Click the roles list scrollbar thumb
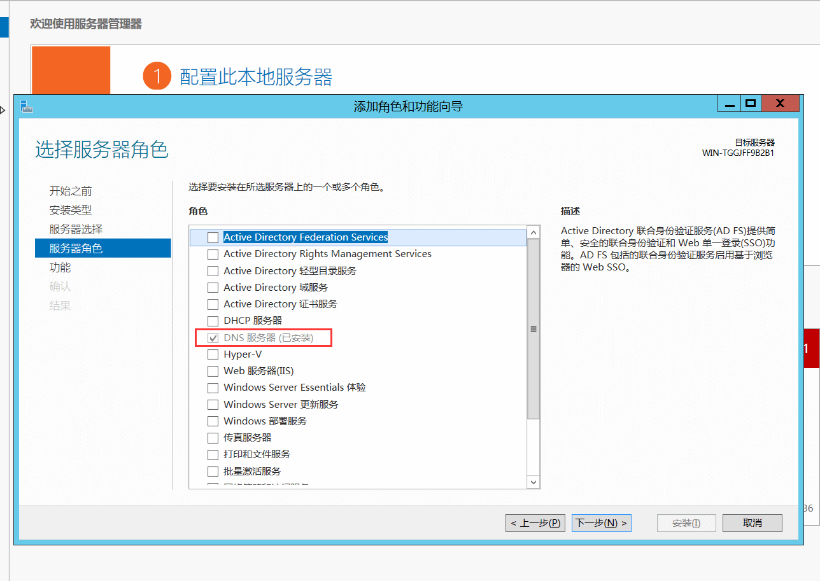 tap(534, 329)
